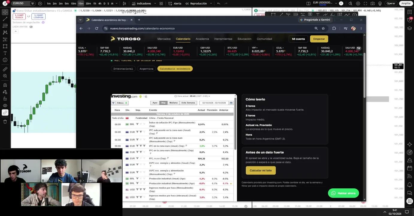Open the layout split-panel icon
Viewport: 414px width, 216px height.
coord(309,3)
